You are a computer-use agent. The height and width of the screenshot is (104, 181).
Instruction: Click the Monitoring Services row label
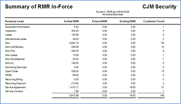(16, 67)
